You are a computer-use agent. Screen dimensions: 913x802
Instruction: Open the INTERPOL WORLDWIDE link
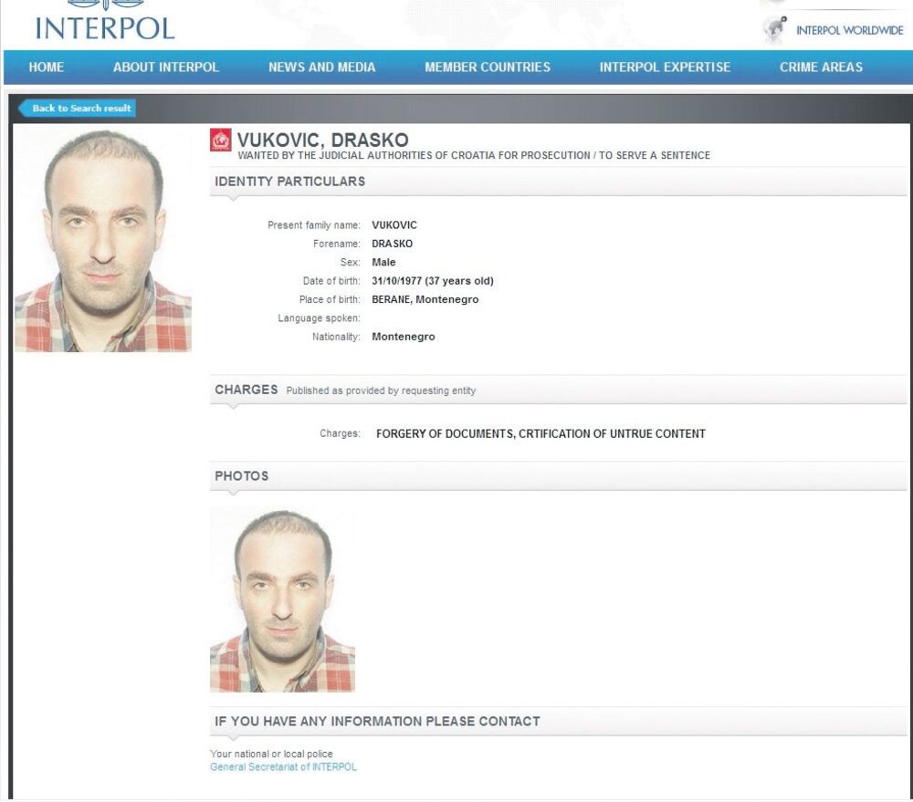tap(849, 30)
